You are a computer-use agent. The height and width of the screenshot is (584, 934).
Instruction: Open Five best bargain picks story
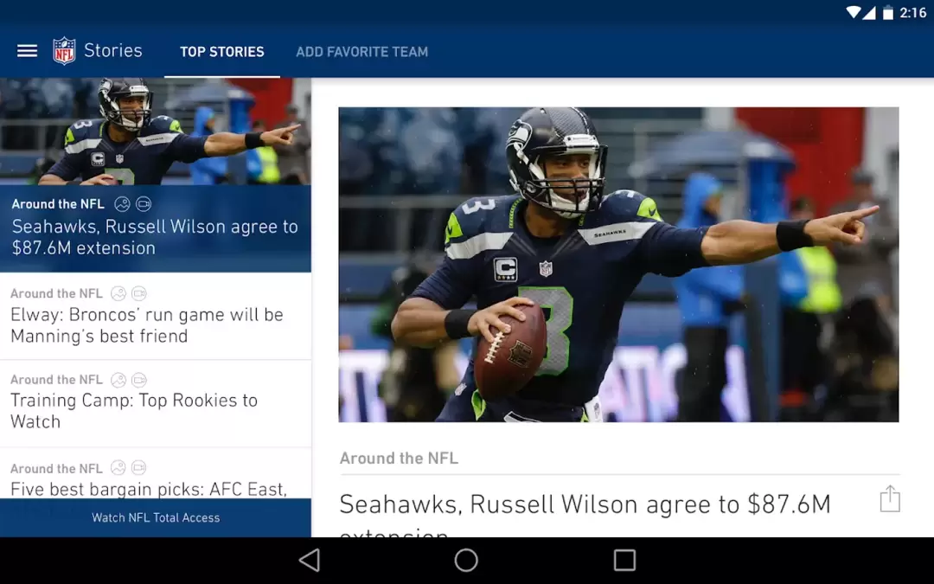coord(156,473)
